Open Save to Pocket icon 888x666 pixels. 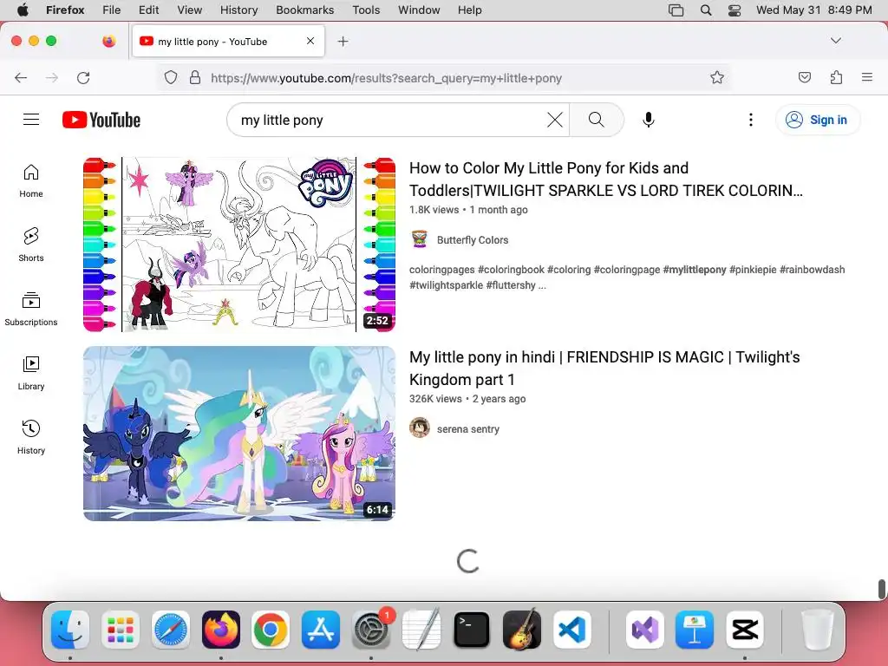coord(805,77)
